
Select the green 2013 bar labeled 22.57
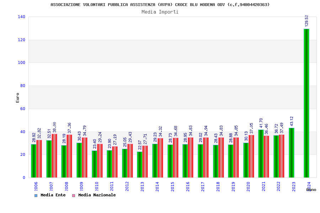click(x=139, y=164)
